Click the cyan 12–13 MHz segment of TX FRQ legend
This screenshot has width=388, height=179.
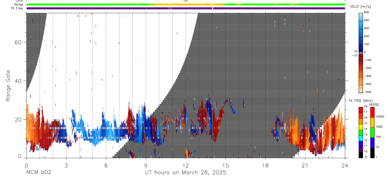coord(361,138)
